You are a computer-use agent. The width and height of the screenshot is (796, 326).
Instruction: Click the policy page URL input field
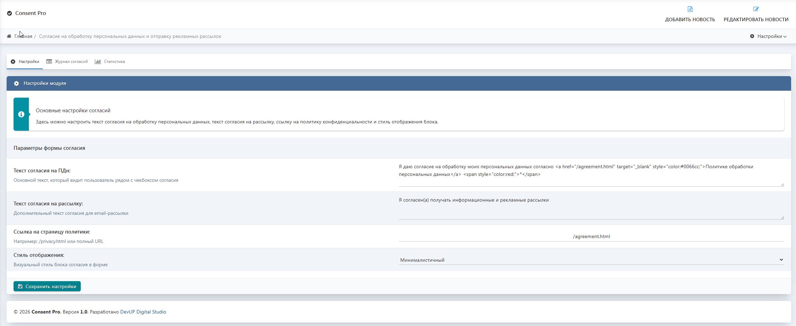tap(591, 236)
